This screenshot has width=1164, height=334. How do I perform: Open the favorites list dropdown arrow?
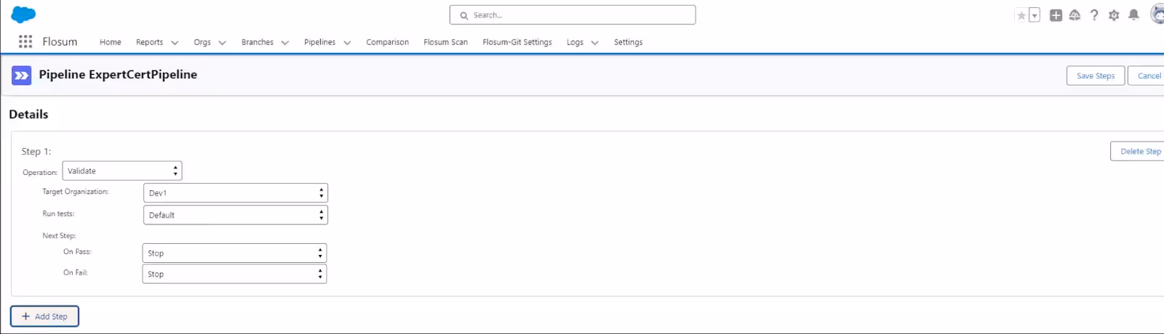(x=1035, y=15)
